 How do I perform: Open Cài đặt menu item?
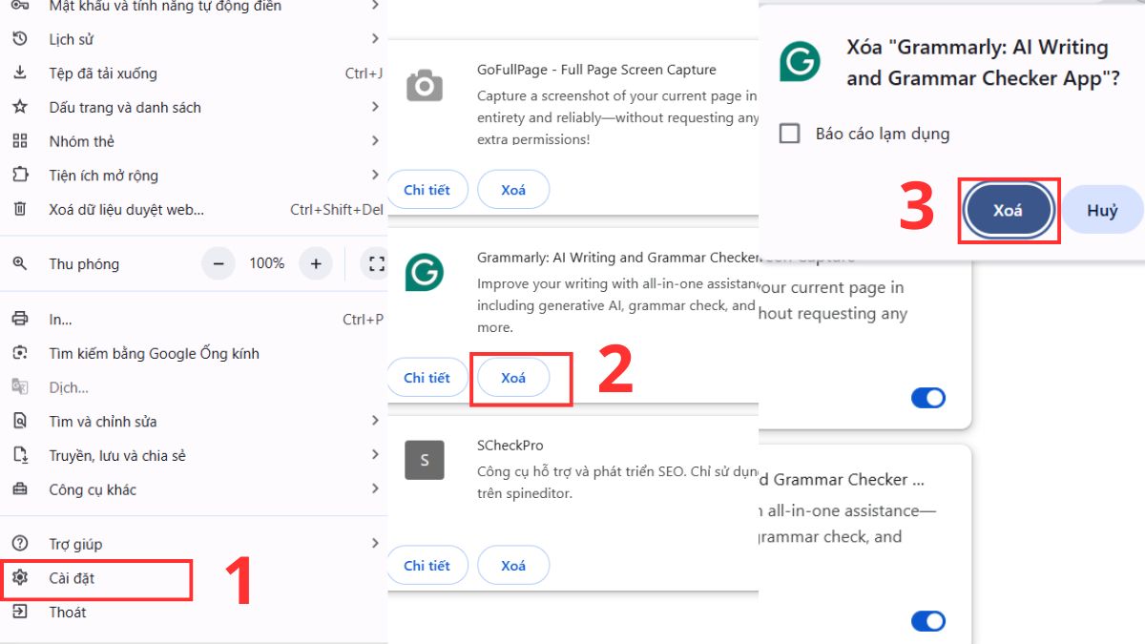pyautogui.click(x=194, y=577)
